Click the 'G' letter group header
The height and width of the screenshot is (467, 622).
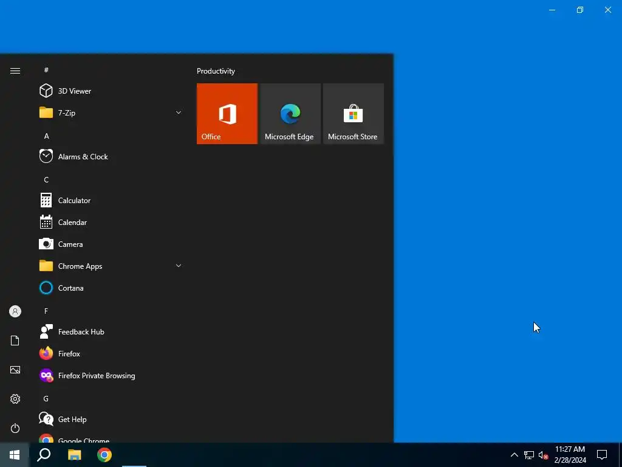[46, 398]
